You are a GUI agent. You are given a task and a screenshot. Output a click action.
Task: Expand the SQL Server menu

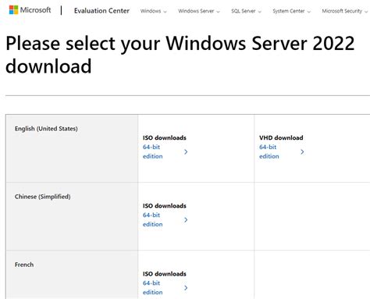pos(246,11)
